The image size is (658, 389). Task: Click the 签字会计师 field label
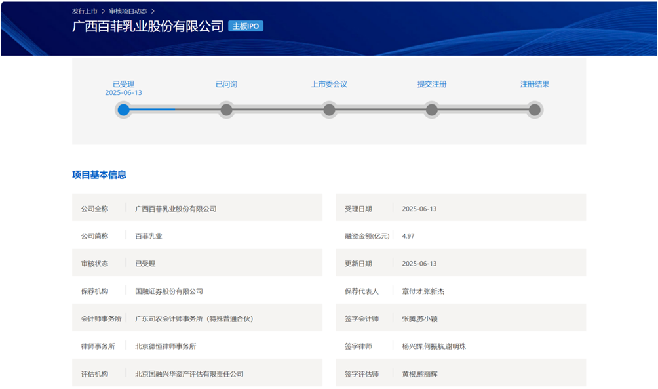[362, 319]
